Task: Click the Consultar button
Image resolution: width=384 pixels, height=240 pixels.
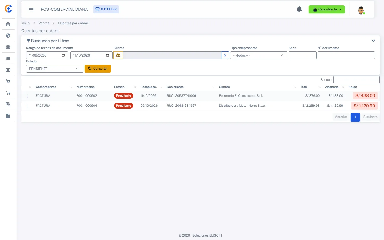Action: (x=98, y=69)
